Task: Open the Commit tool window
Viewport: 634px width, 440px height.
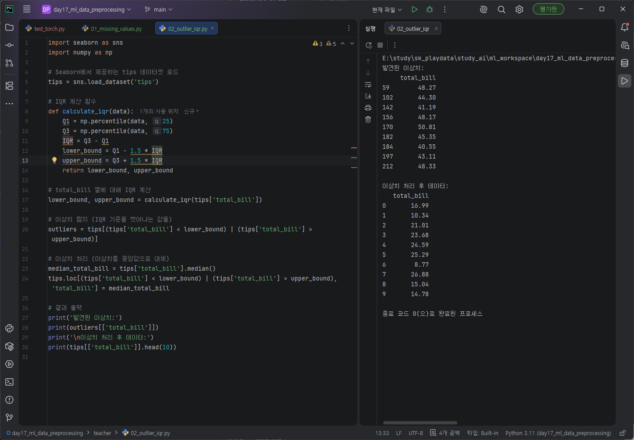Action: click(9, 45)
